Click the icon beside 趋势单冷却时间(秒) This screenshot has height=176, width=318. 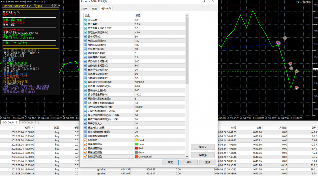[85, 70]
